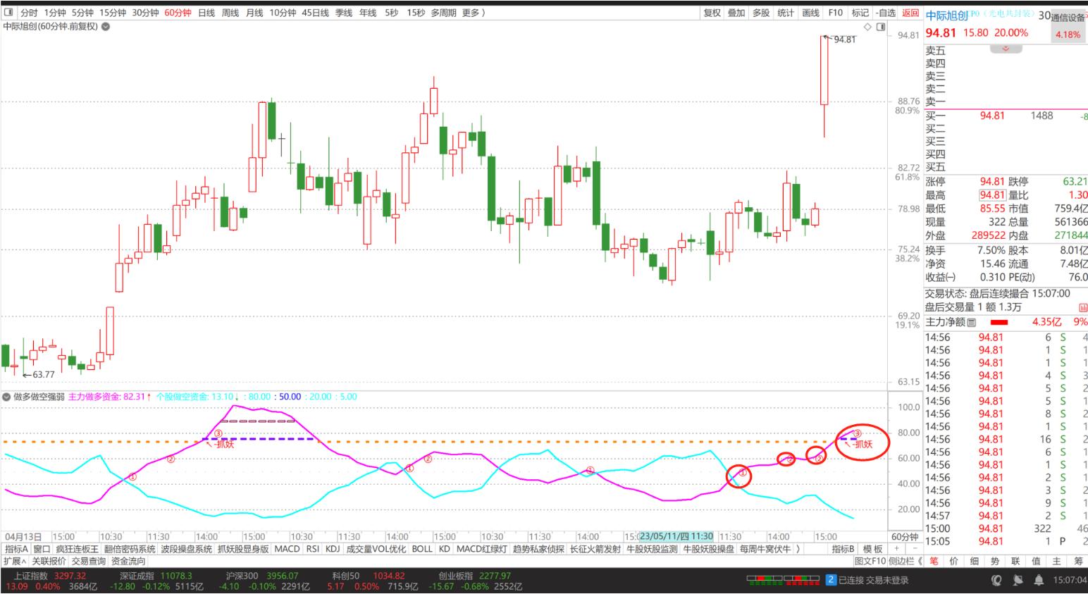Expand the red chevron under stock price
The image size is (1088, 594).
(1006, 49)
